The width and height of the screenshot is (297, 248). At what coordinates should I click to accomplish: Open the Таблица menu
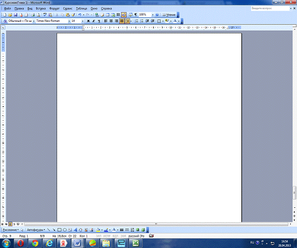coord(81,9)
